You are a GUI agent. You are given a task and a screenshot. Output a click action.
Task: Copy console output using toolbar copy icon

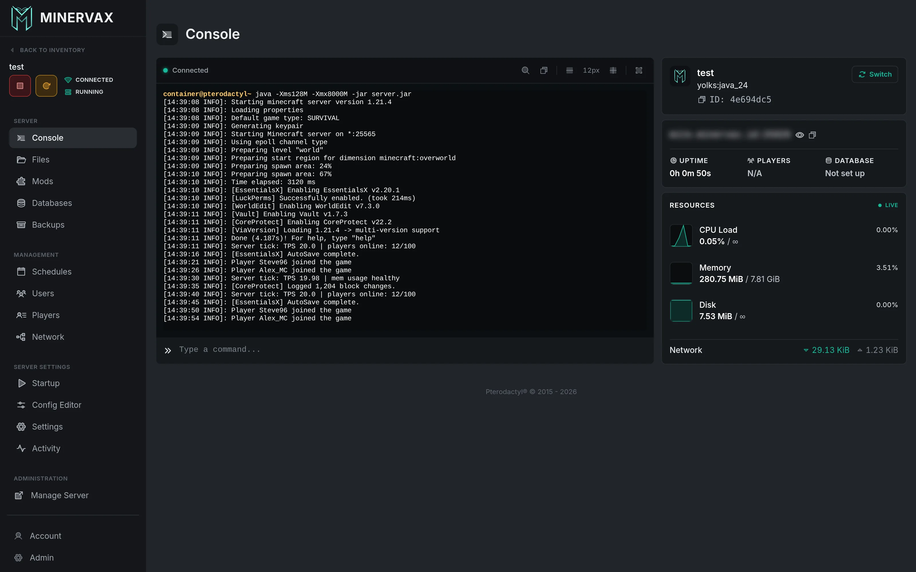544,70
